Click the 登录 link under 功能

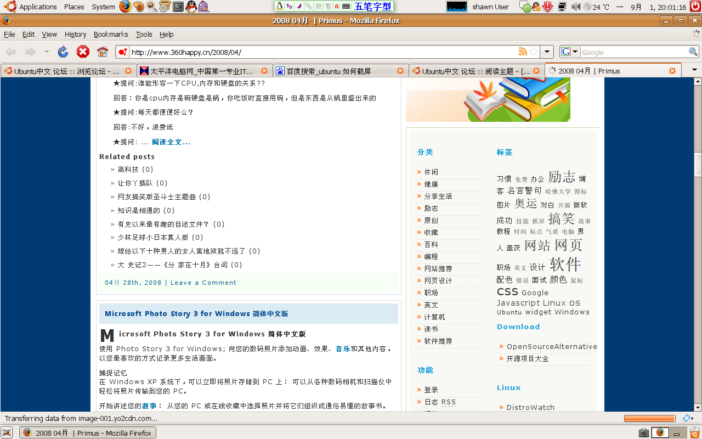pos(431,390)
